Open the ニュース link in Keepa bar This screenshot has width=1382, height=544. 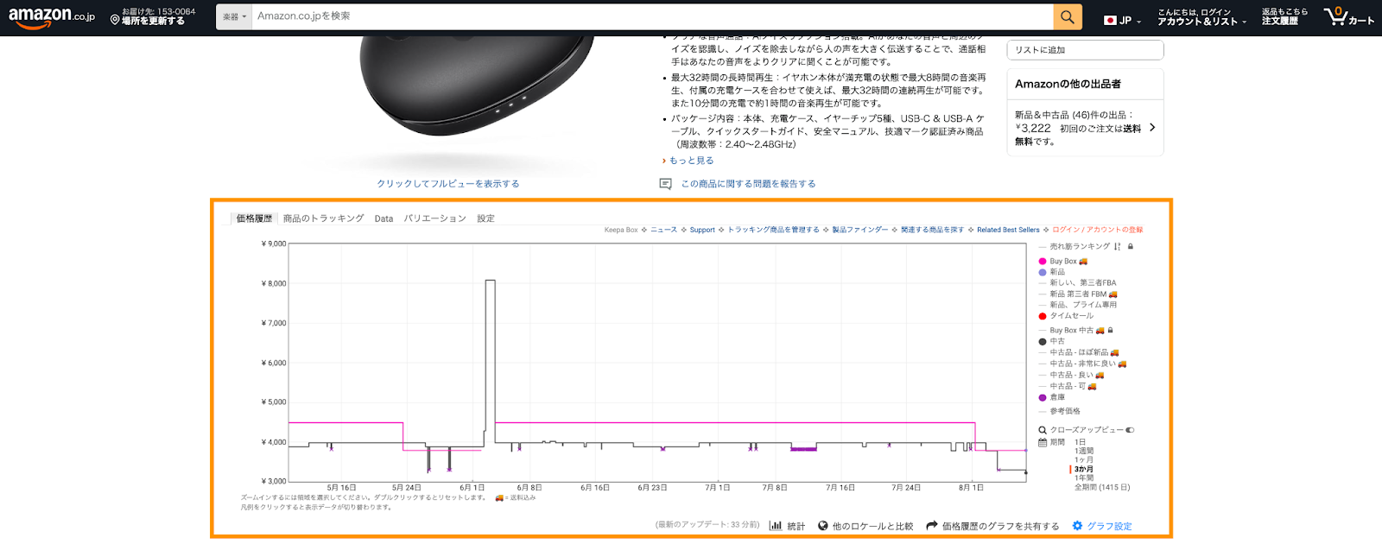click(x=663, y=230)
